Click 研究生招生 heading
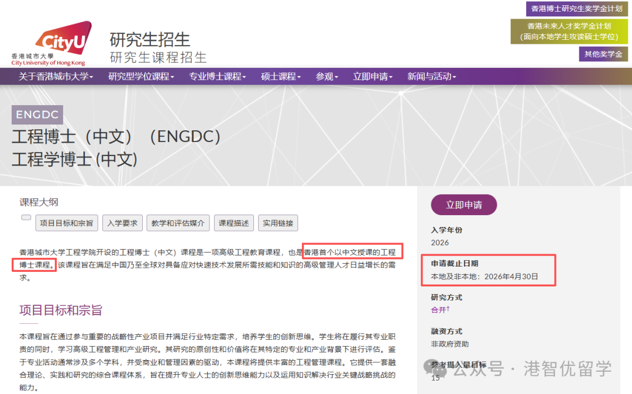Screen dimensions: 632x394 click(150, 39)
